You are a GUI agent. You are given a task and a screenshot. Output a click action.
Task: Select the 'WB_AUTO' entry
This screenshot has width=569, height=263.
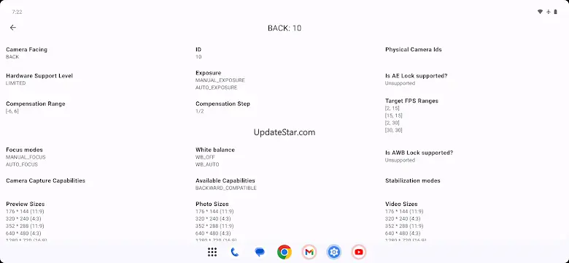tap(207, 164)
